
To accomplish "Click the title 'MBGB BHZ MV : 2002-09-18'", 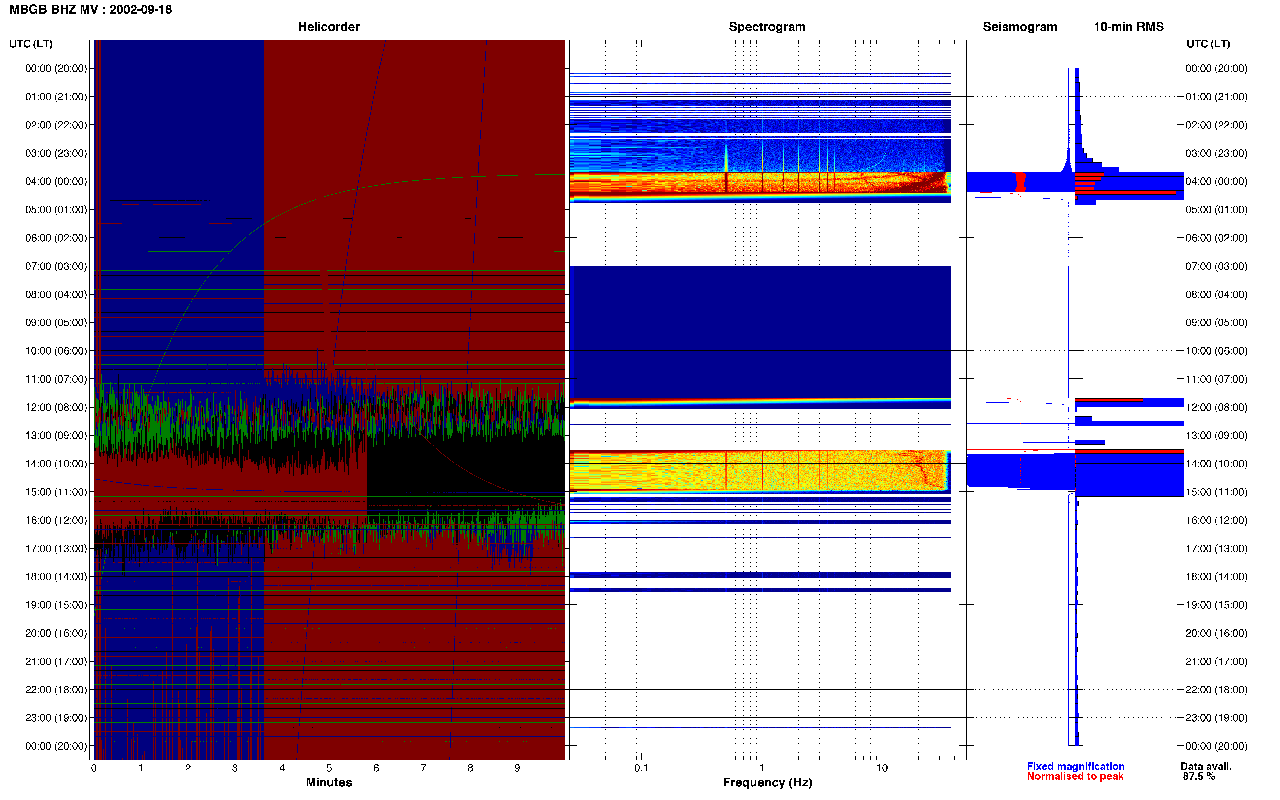I will pyautogui.click(x=91, y=9).
